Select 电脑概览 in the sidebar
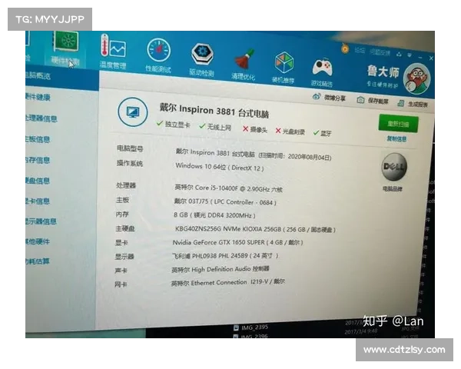Image resolution: width=461 pixels, height=369 pixels. click(38, 76)
